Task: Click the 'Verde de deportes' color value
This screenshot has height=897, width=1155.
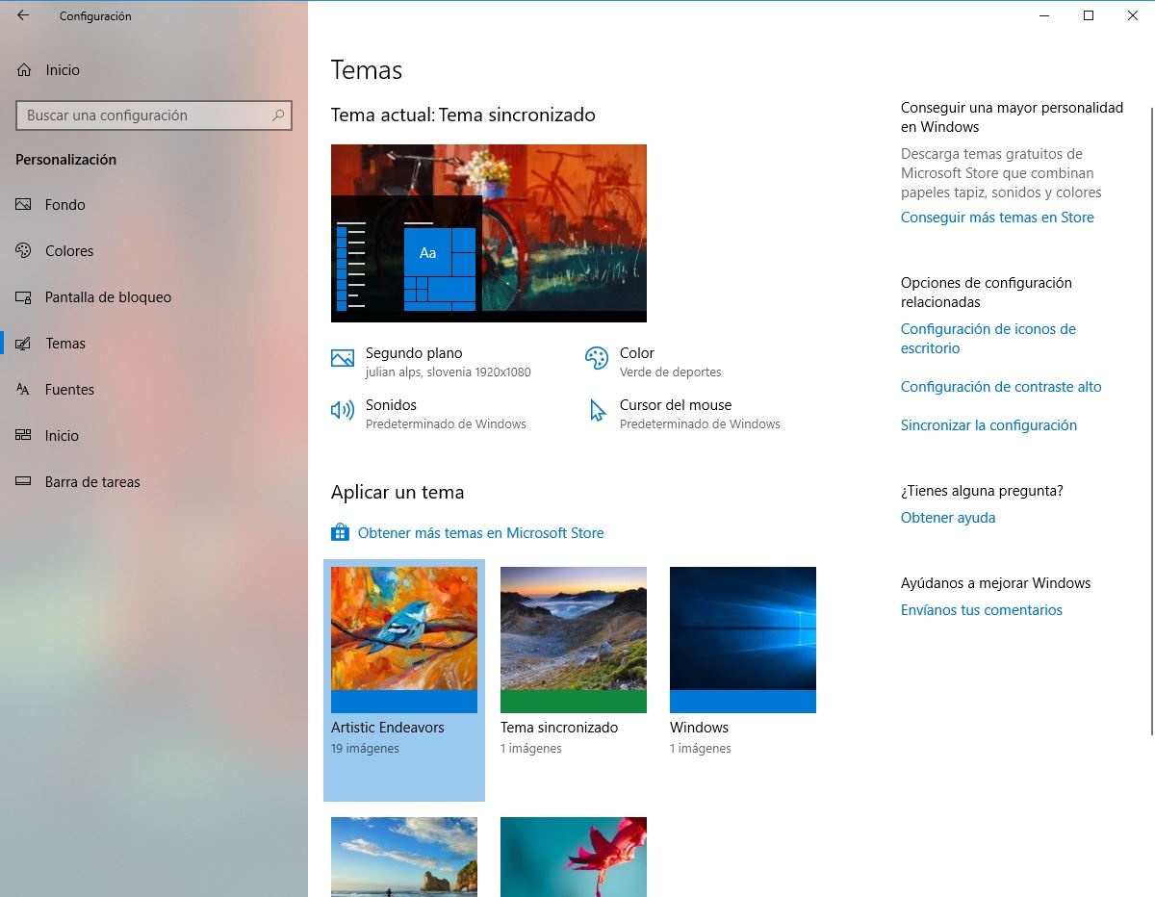Action: [670, 372]
